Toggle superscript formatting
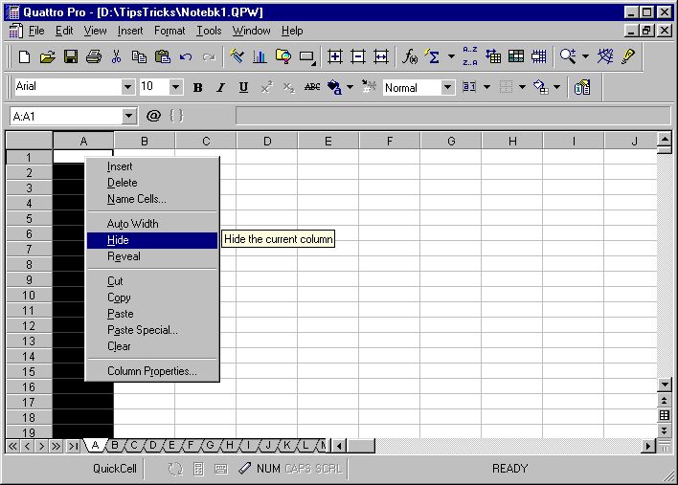The height and width of the screenshot is (485, 678). (x=266, y=88)
